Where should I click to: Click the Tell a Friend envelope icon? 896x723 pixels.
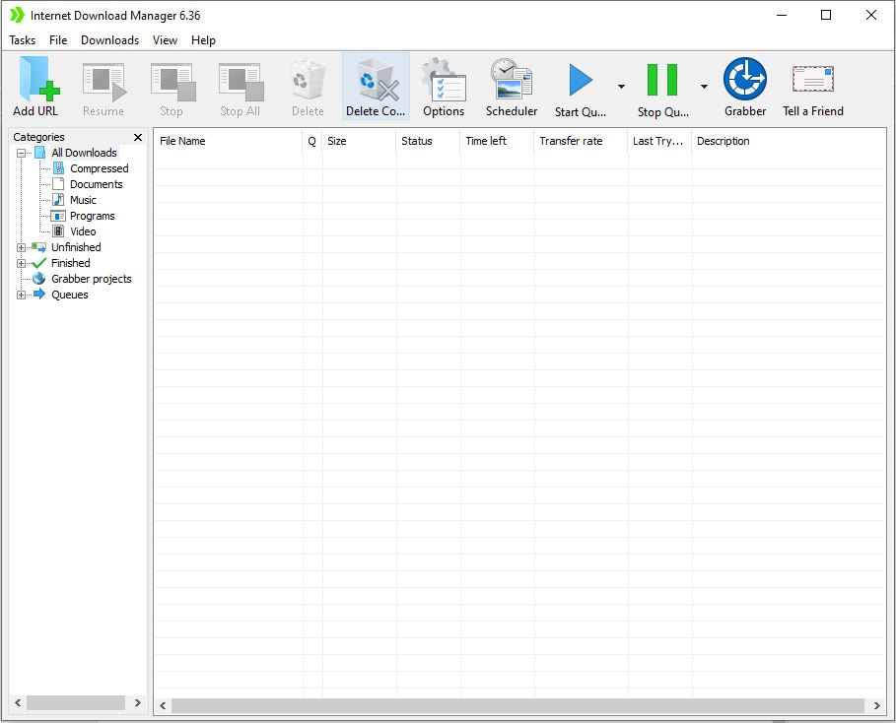pyautogui.click(x=812, y=79)
